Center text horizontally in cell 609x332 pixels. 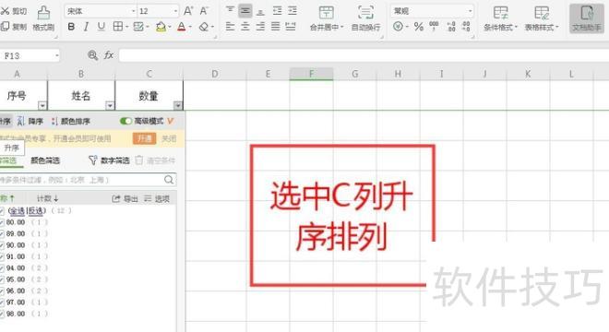pos(245,27)
